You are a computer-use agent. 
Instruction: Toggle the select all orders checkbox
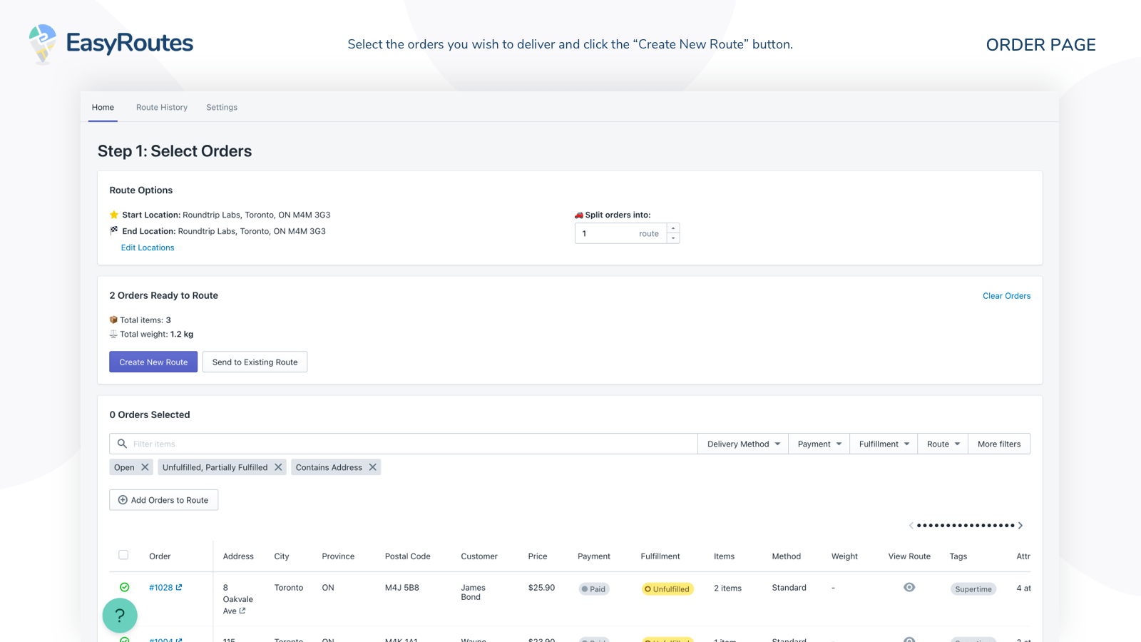tap(123, 555)
